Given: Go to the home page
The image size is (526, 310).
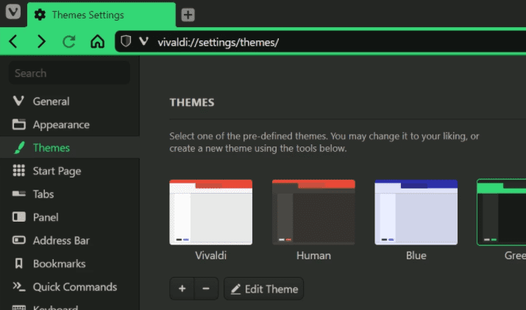Looking at the screenshot, I should 97,42.
